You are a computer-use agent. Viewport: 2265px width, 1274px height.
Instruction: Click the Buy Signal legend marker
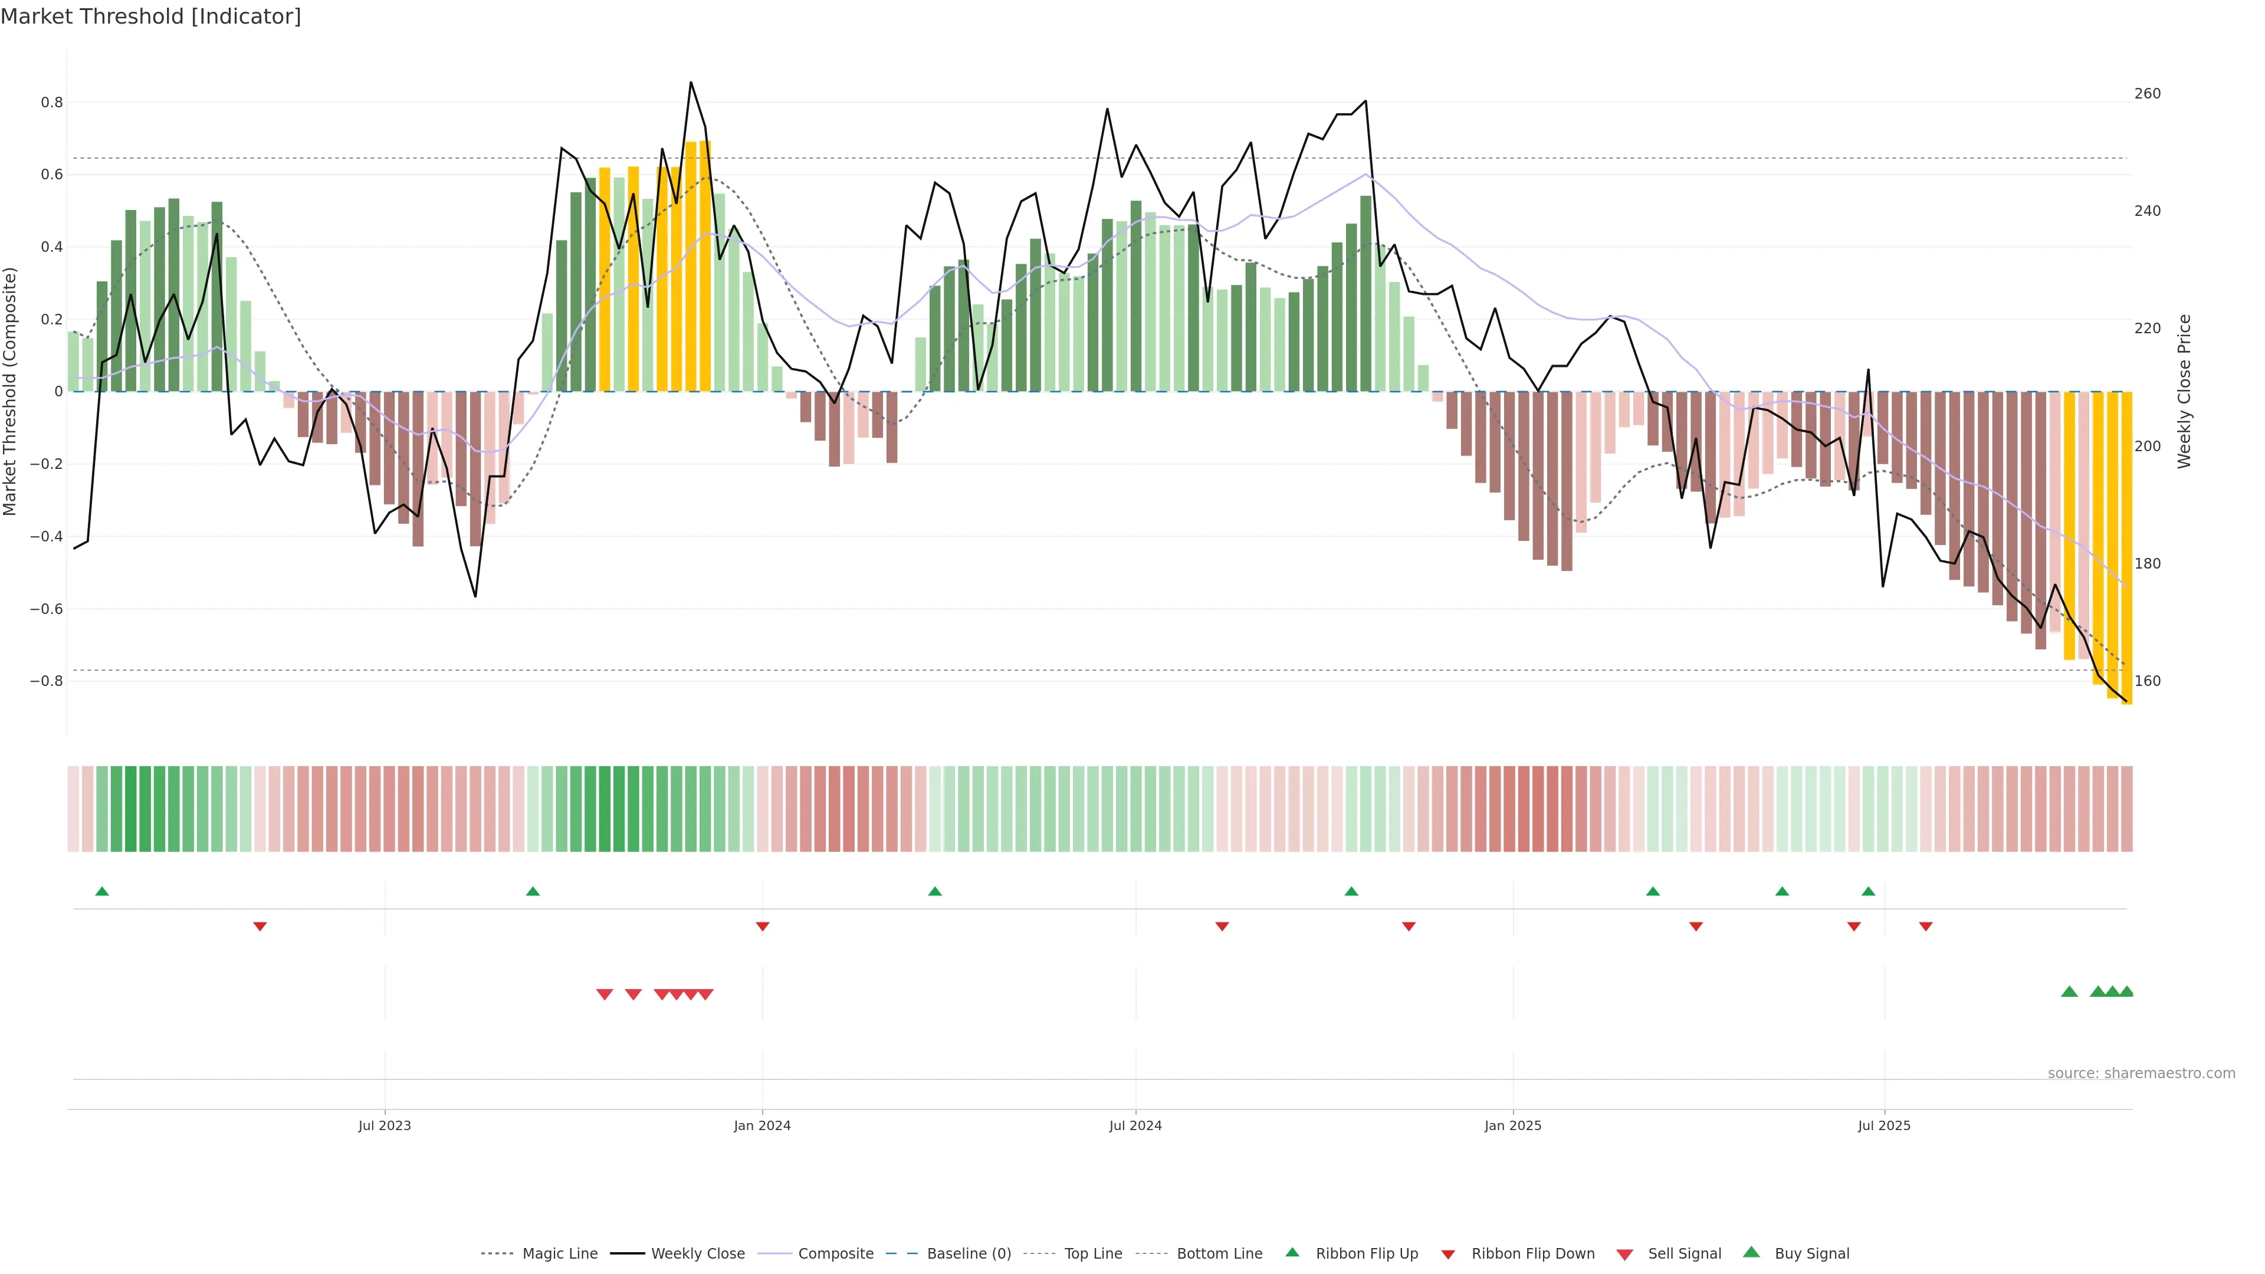pos(1751,1252)
